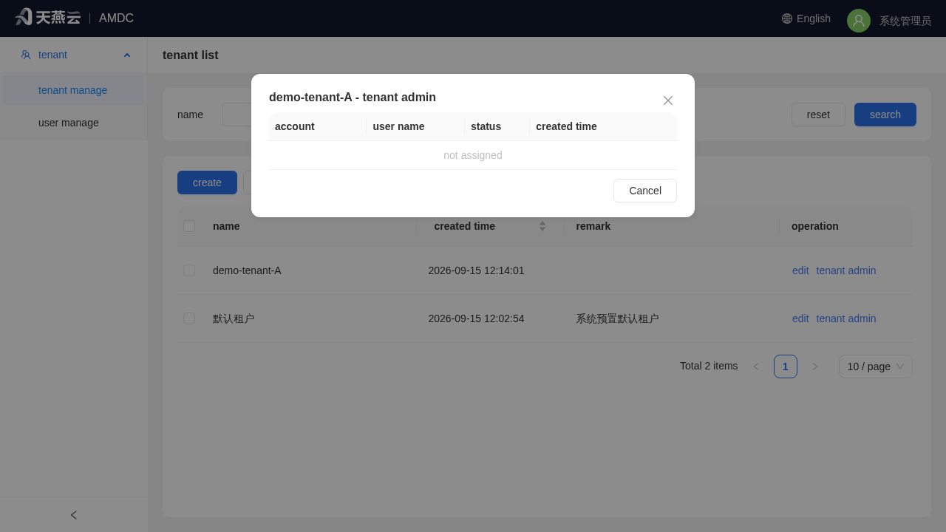Collapse the sidebar with left arrow
Image resolution: width=946 pixels, height=532 pixels.
point(74,515)
